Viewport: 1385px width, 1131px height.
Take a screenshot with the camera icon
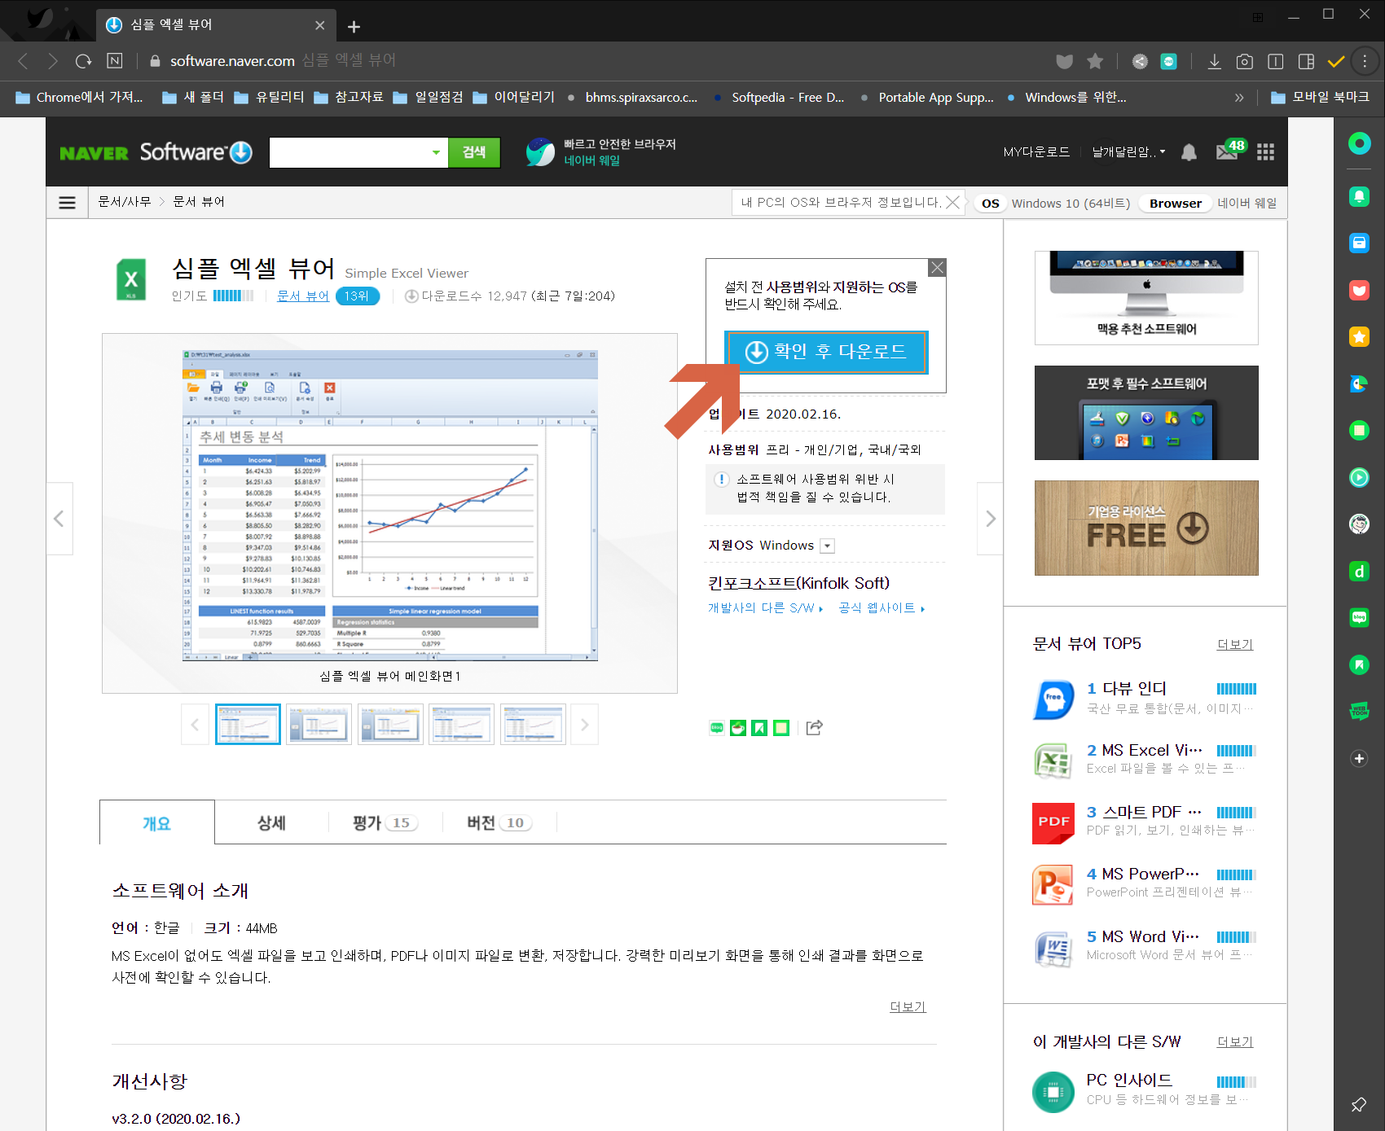pyautogui.click(x=1244, y=61)
